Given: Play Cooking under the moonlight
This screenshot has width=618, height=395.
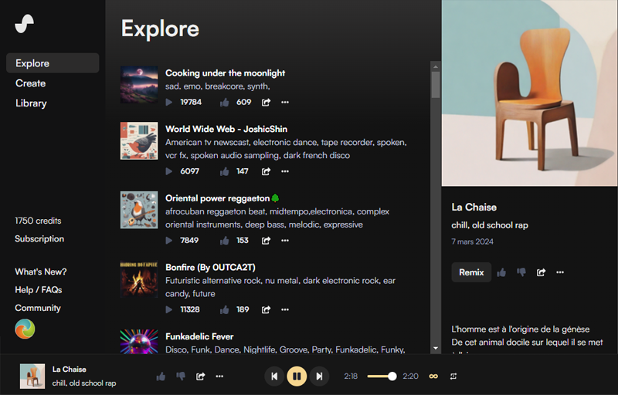Looking at the screenshot, I should point(169,103).
